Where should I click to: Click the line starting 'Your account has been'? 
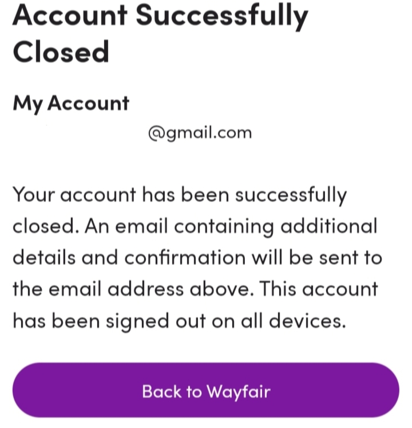pyautogui.click(x=179, y=195)
